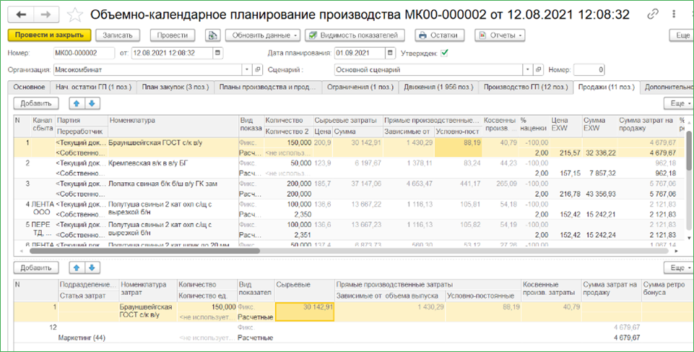Screen dimensions: 694x352
Task: Open the Планы производства и прод... tab
Action: [x=268, y=87]
